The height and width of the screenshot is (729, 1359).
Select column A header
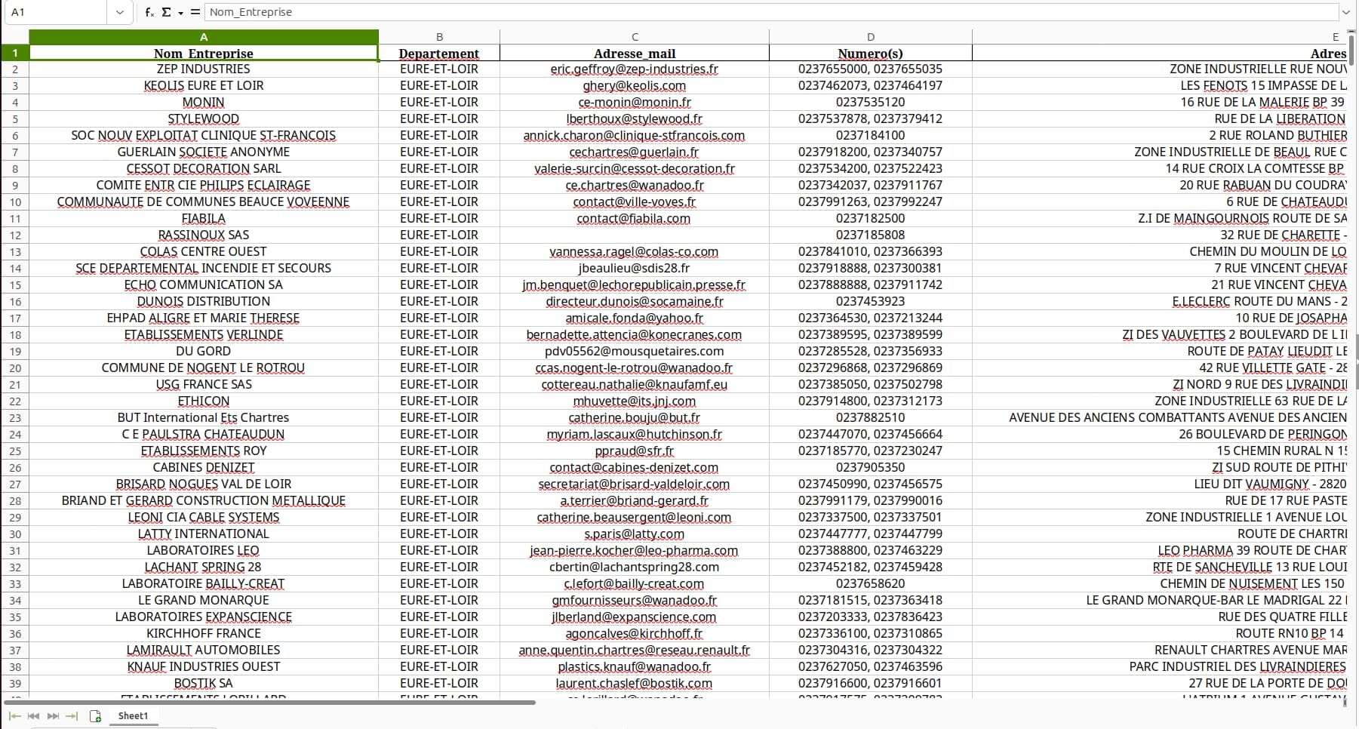coord(204,37)
